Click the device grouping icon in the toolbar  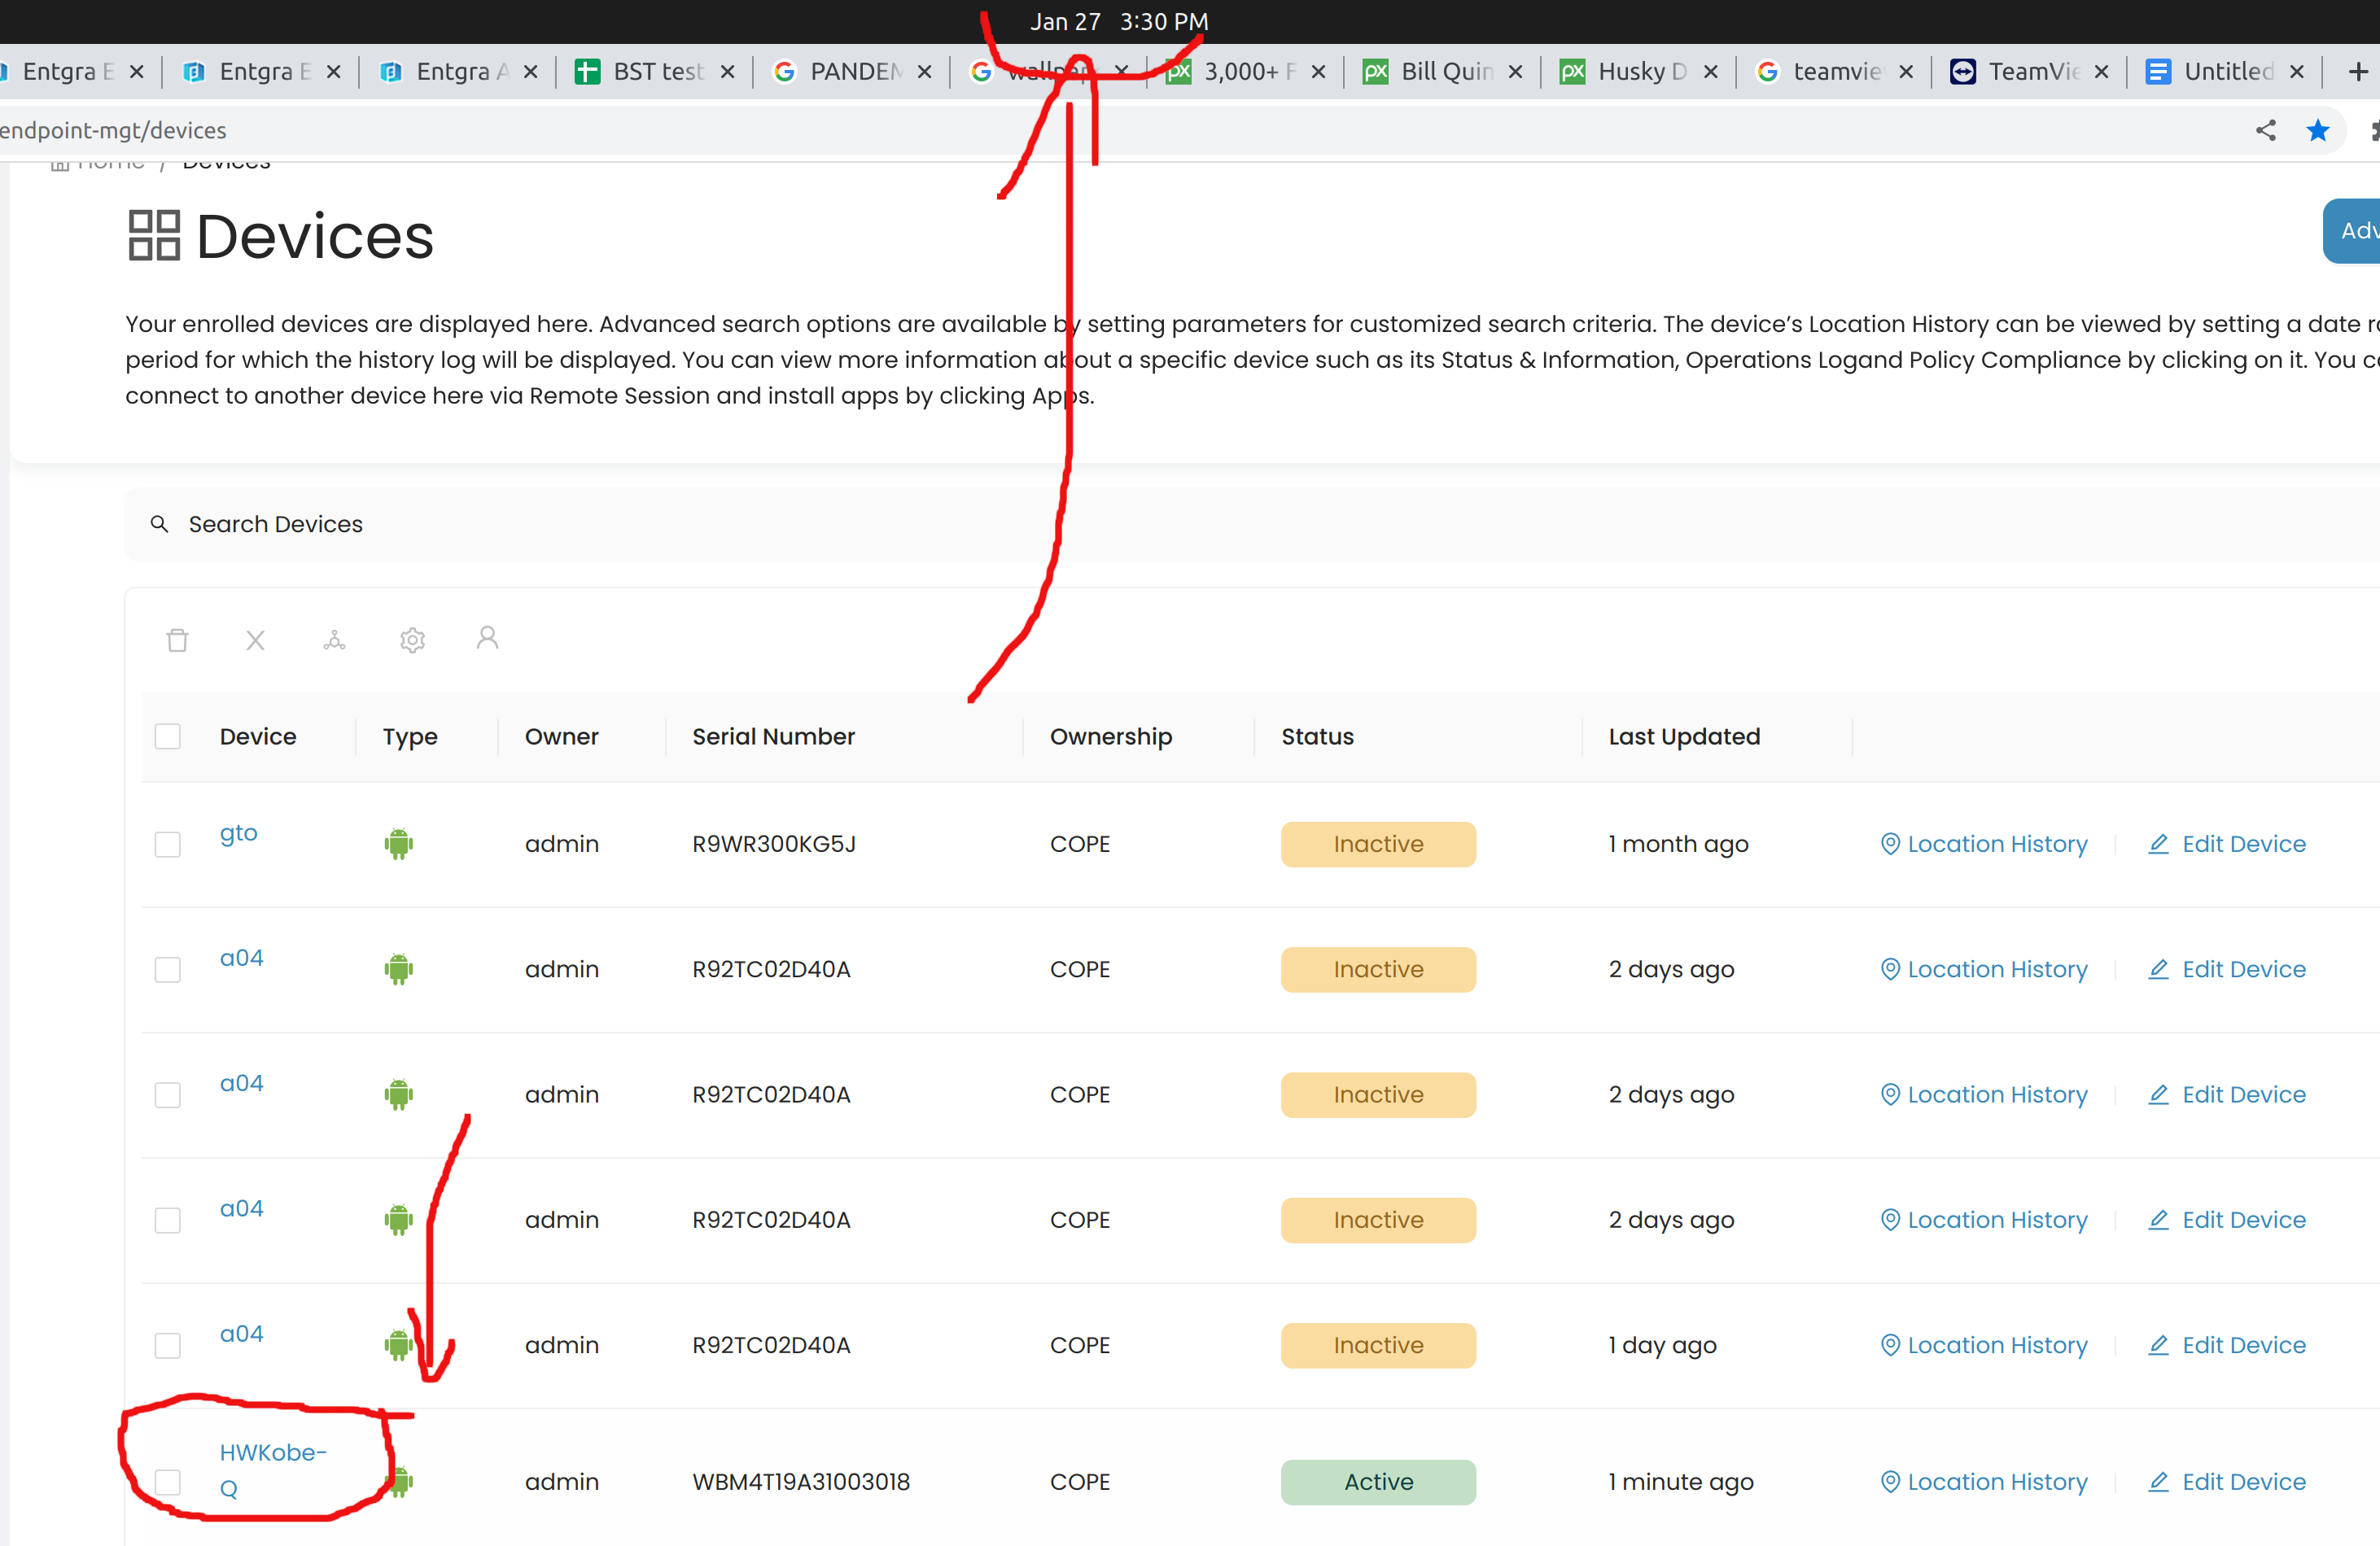(334, 640)
